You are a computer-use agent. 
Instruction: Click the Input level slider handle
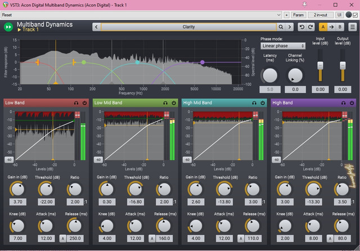[x=320, y=65]
